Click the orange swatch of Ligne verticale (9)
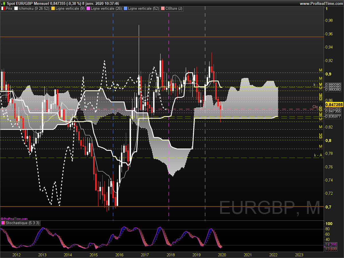This screenshot has height=258, width=344. click(x=53, y=9)
